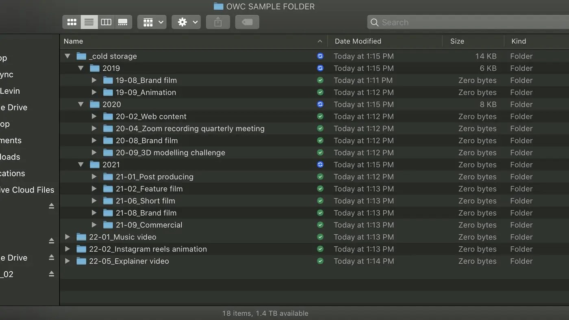Sort by the Size column header
Screen dimensions: 569x320
pos(457,41)
